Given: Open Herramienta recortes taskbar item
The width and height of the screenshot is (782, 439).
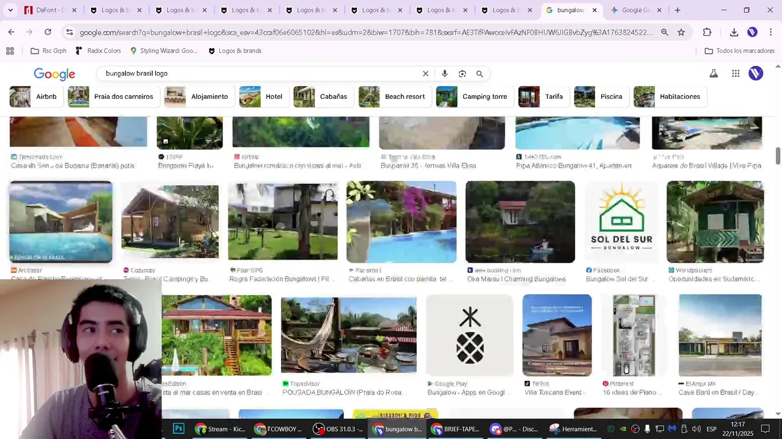Looking at the screenshot, I should [x=572, y=429].
